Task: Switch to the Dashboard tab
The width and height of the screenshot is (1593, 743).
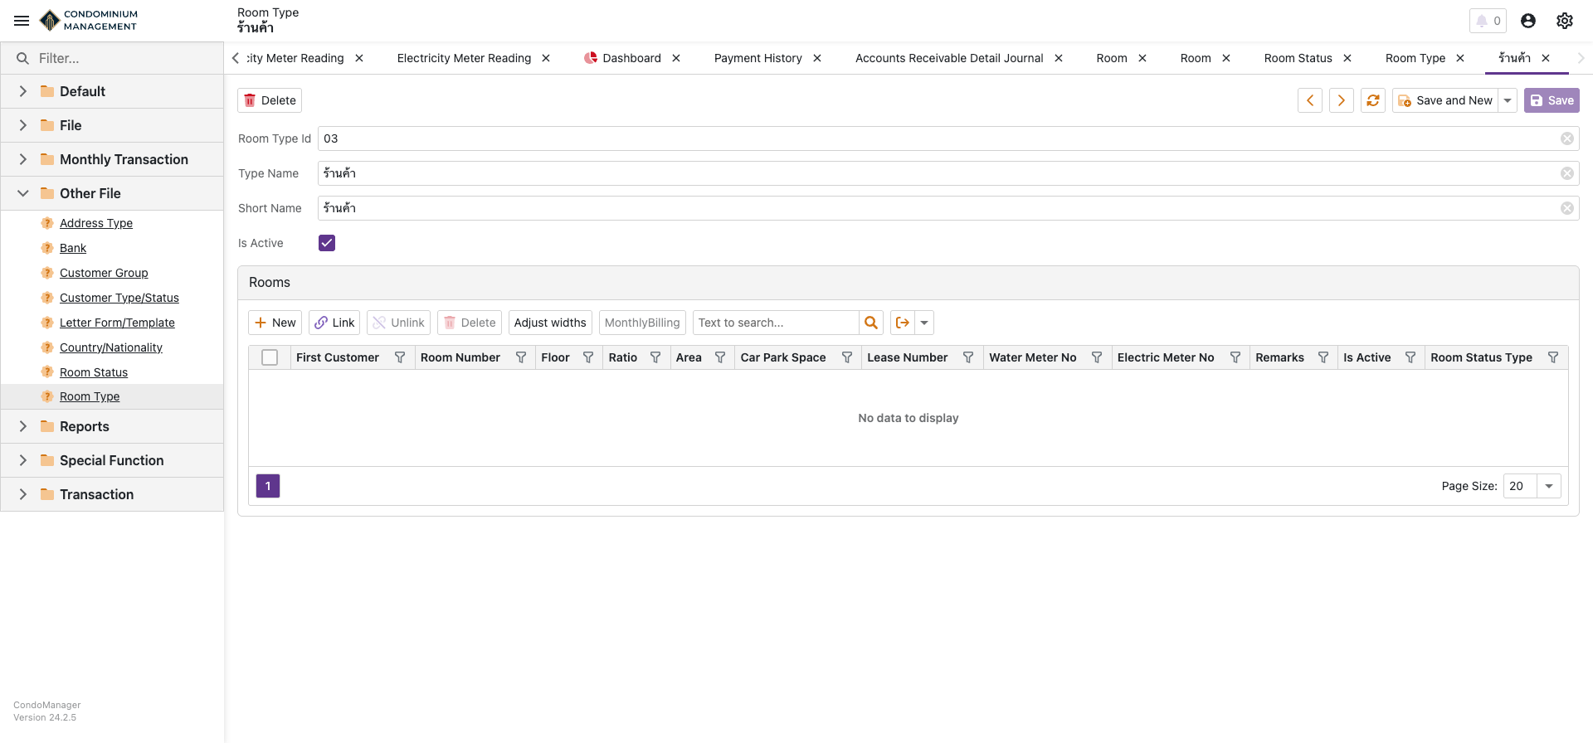Action: (x=631, y=58)
